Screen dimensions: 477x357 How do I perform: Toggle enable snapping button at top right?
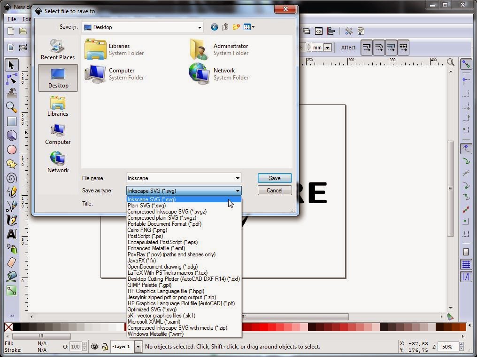click(x=466, y=64)
